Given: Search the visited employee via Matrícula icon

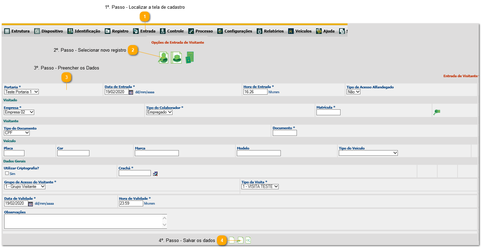Looking at the screenshot, I should pos(437,112).
